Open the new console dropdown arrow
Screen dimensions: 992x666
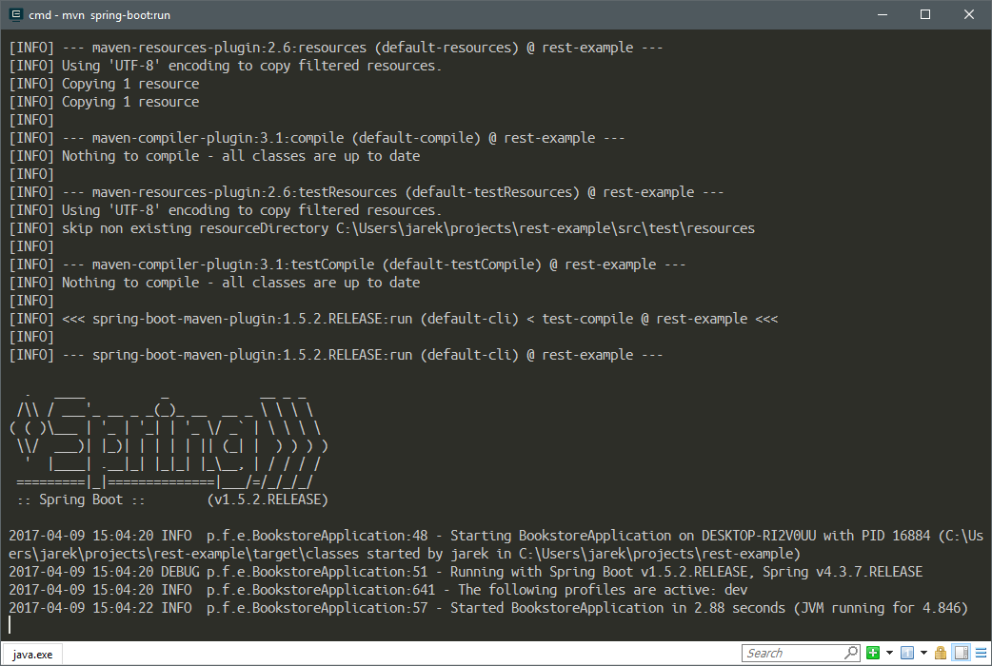click(x=889, y=653)
